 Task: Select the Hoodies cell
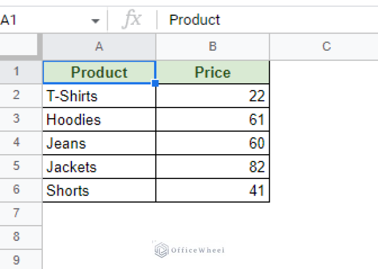(99, 120)
